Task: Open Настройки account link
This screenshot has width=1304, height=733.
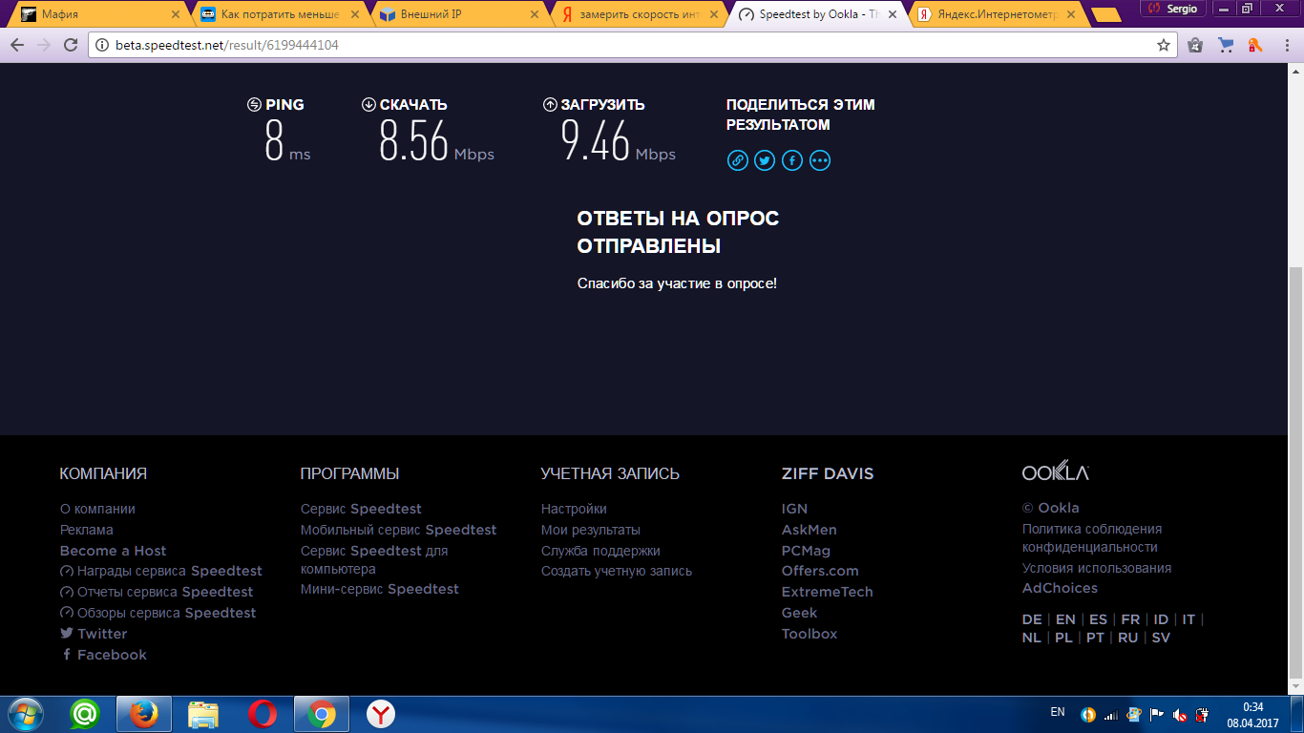Action: point(574,509)
